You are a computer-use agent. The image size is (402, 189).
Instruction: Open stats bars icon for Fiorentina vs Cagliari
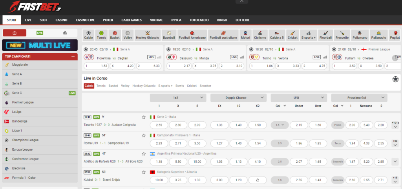(x=159, y=57)
